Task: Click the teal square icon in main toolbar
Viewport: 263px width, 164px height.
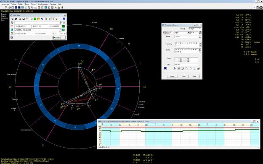Action: 22,8
